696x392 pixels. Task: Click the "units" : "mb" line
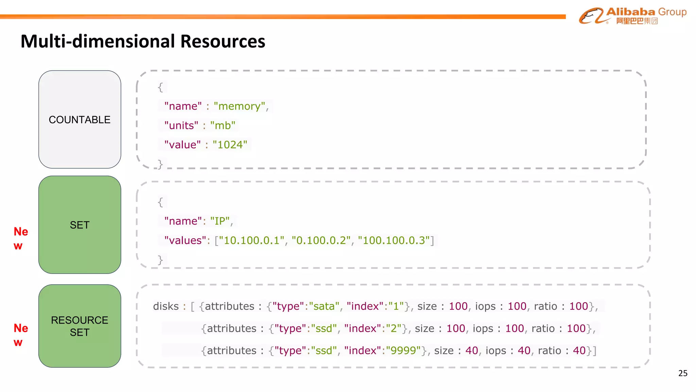click(x=200, y=126)
